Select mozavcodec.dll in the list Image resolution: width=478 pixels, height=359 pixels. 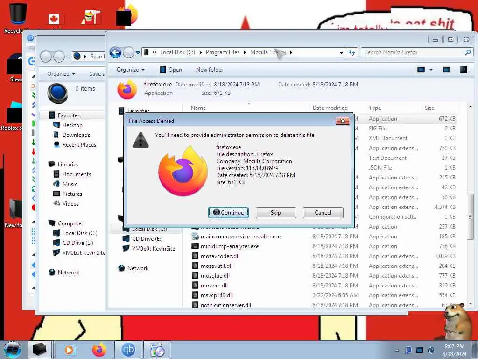(220, 256)
